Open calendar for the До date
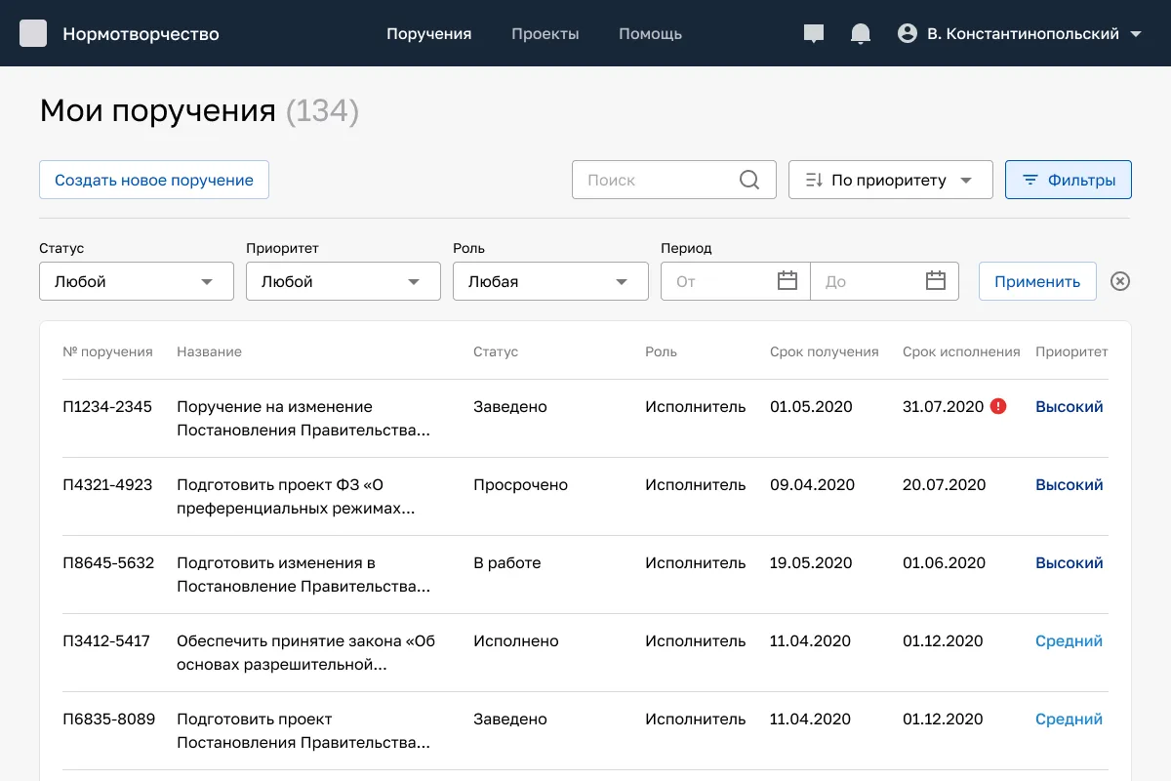Image resolution: width=1171 pixels, height=781 pixels. 936,281
